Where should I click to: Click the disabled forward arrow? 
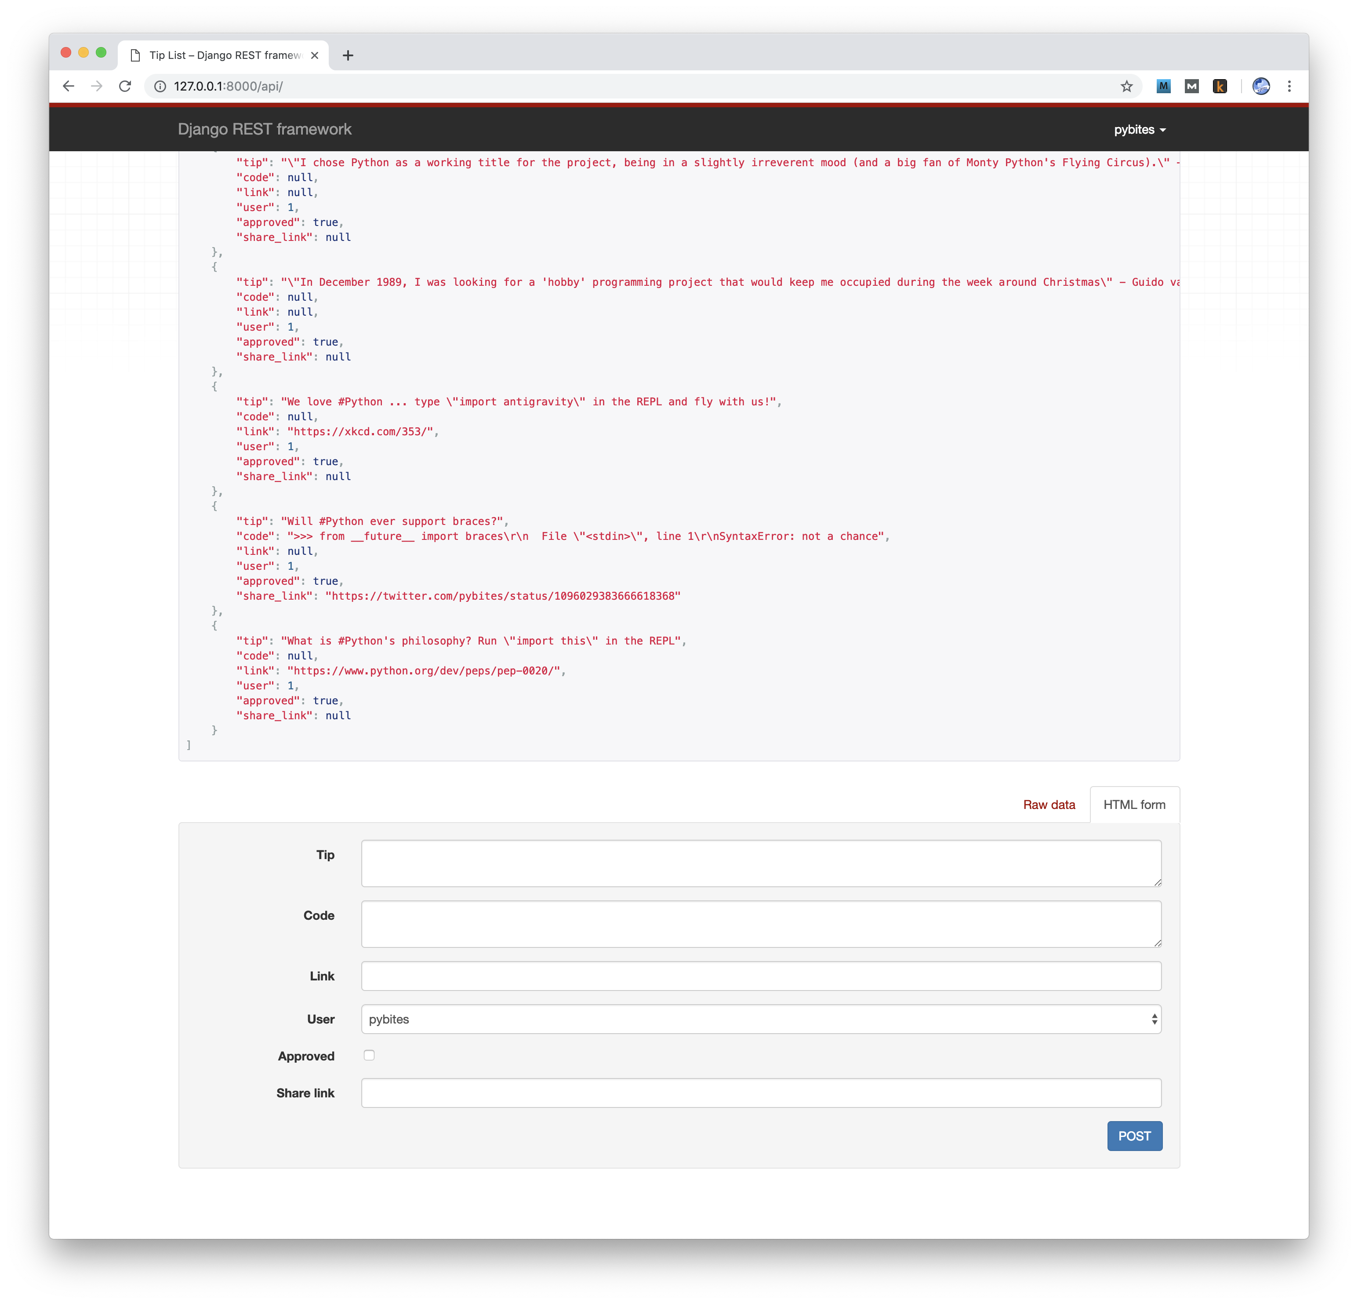point(97,87)
